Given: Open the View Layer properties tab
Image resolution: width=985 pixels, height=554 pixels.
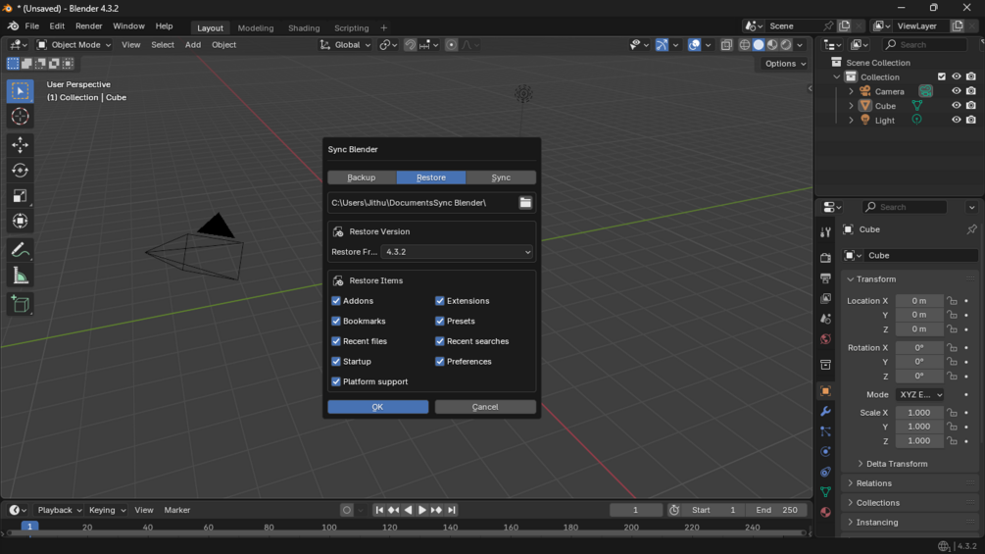Looking at the screenshot, I should (825, 298).
